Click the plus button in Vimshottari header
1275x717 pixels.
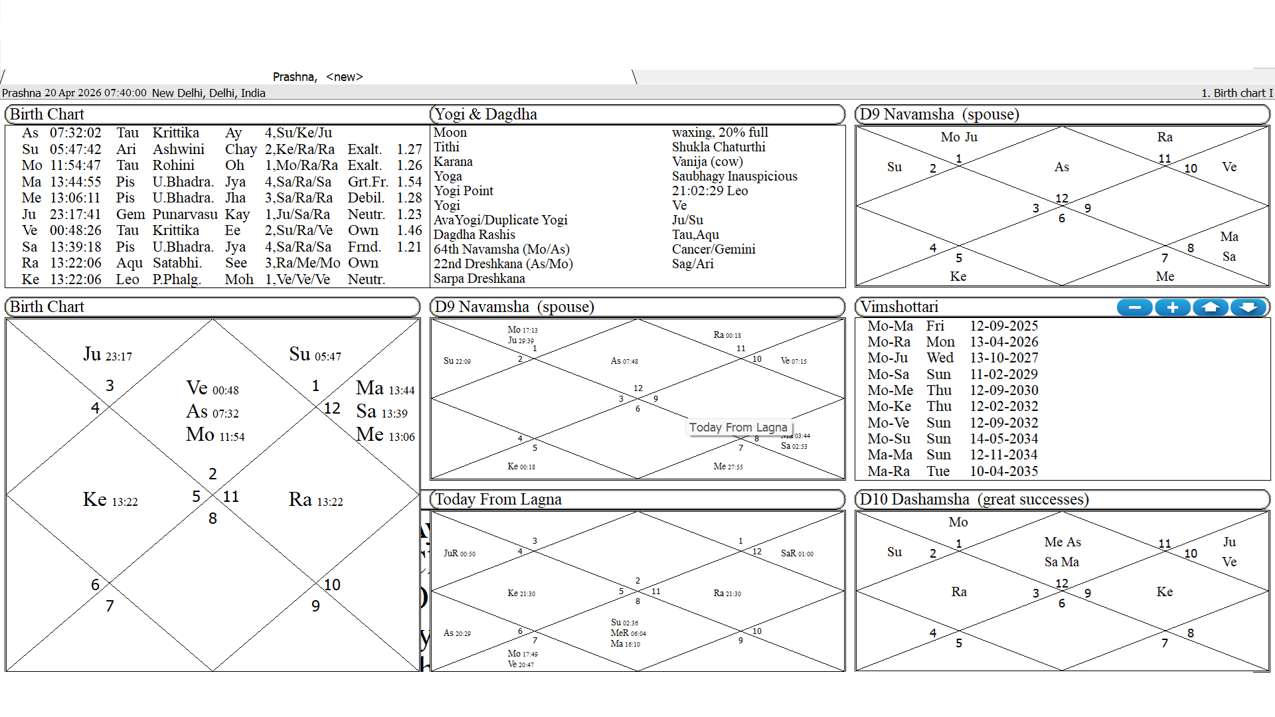click(1172, 307)
